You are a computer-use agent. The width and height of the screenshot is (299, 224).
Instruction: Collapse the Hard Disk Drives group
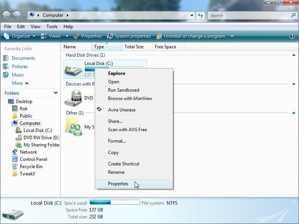tap(294, 55)
